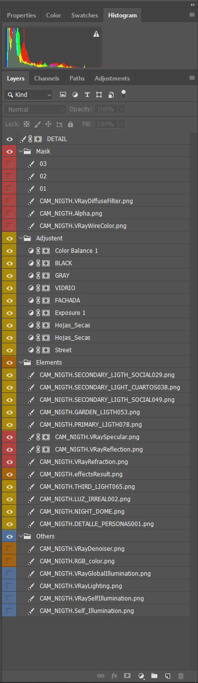Select the CAM_NIGTH.VRayDenoiser.png layer
198x683 pixels.
coord(103,549)
